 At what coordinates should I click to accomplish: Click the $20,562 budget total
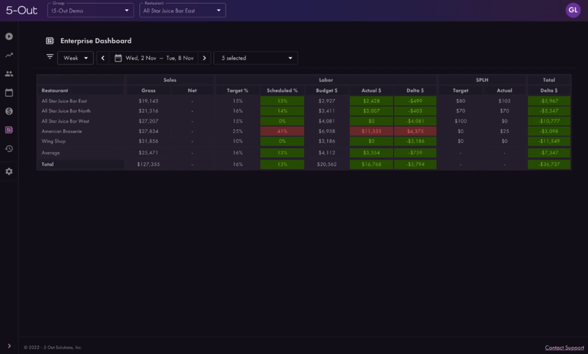327,164
